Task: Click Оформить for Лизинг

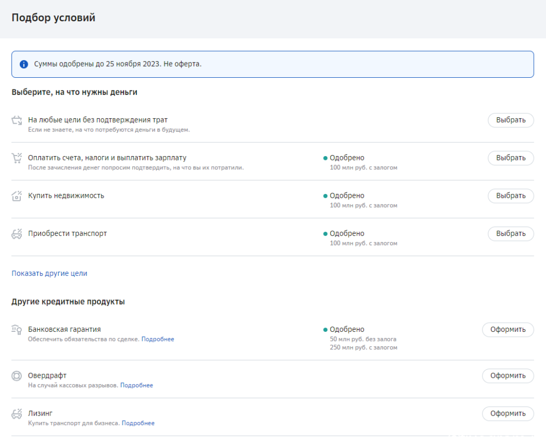Action: (508, 413)
